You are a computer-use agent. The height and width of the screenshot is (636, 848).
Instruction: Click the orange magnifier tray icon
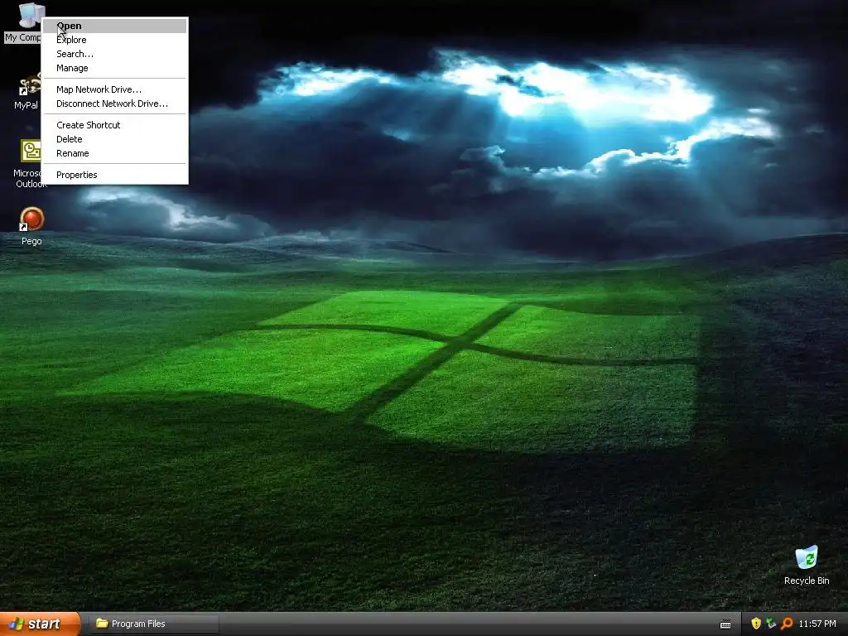click(787, 624)
